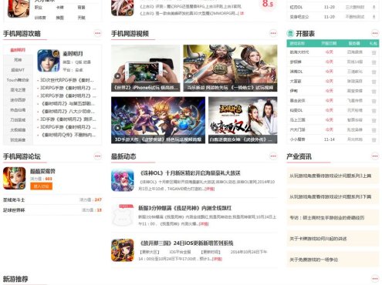Play the iPhone6 试玩 video
The width and height of the screenshot is (382, 285).
click(x=117, y=76)
